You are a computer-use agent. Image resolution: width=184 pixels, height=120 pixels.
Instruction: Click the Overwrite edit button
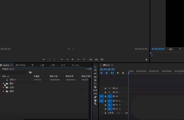97,59
